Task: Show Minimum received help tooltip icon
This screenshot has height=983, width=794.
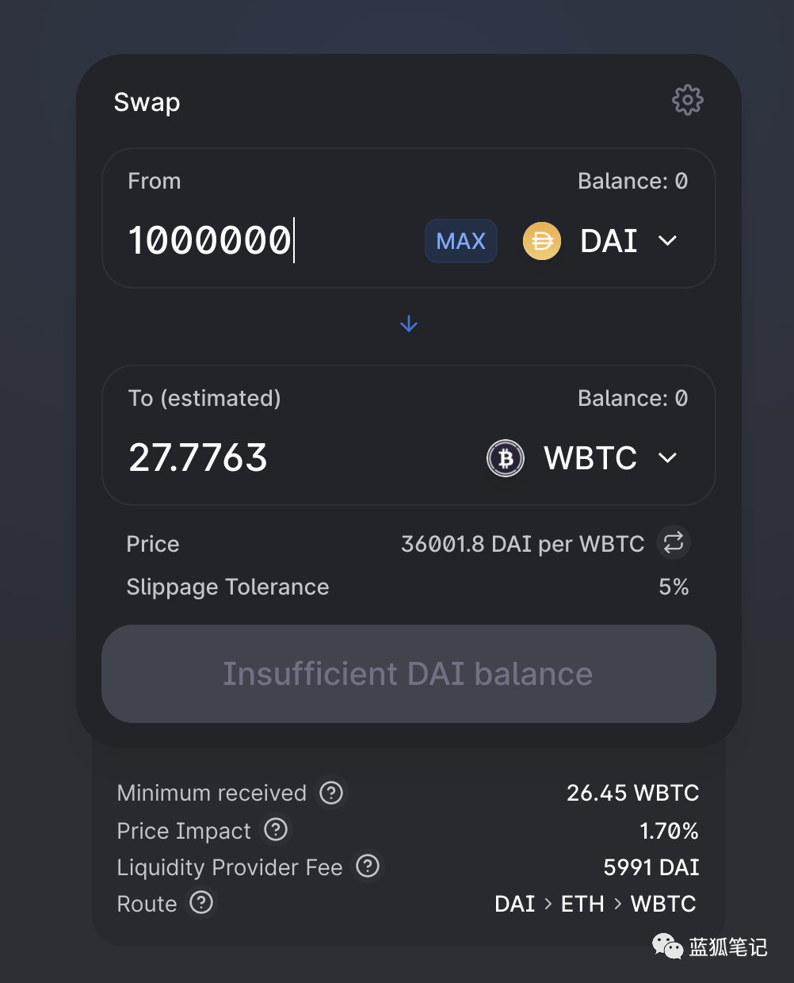Action: [x=331, y=793]
